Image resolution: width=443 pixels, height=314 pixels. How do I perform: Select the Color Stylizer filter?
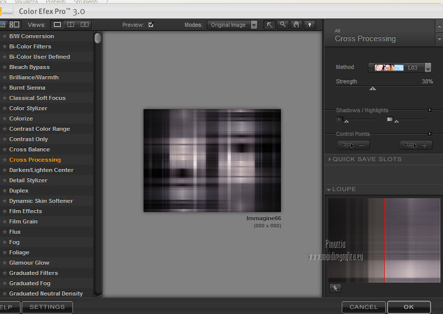[x=28, y=108]
